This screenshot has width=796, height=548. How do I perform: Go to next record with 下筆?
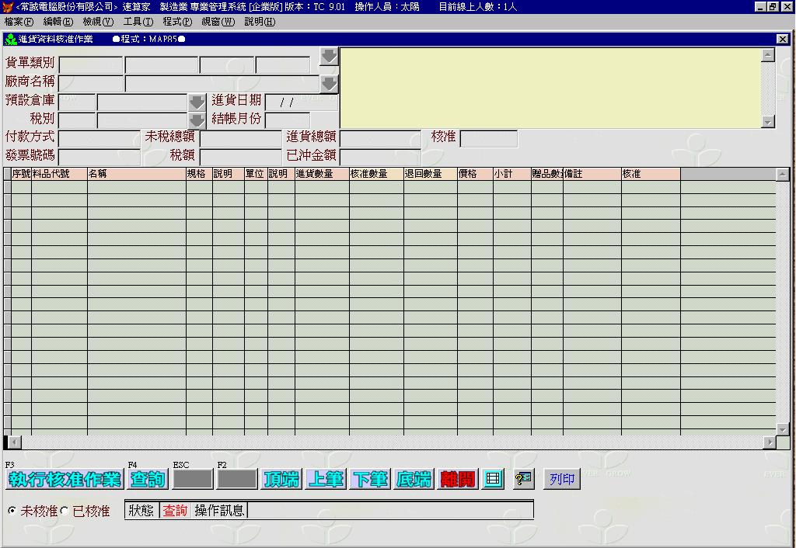point(369,480)
